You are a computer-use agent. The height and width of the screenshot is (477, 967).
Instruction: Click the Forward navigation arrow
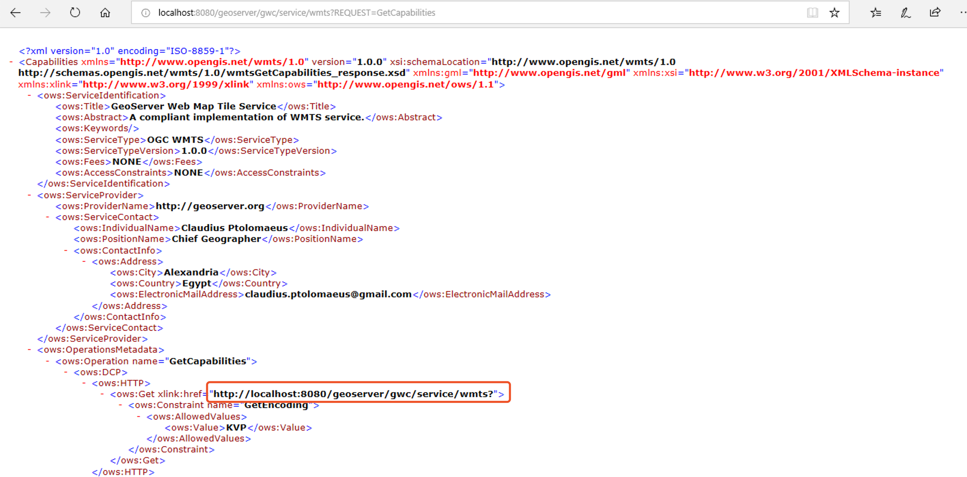pyautogui.click(x=45, y=13)
